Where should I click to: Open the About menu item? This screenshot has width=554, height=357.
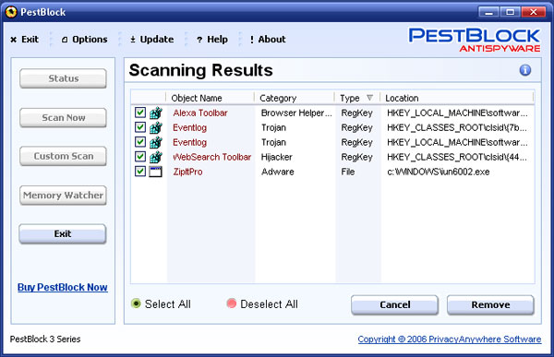tap(268, 39)
